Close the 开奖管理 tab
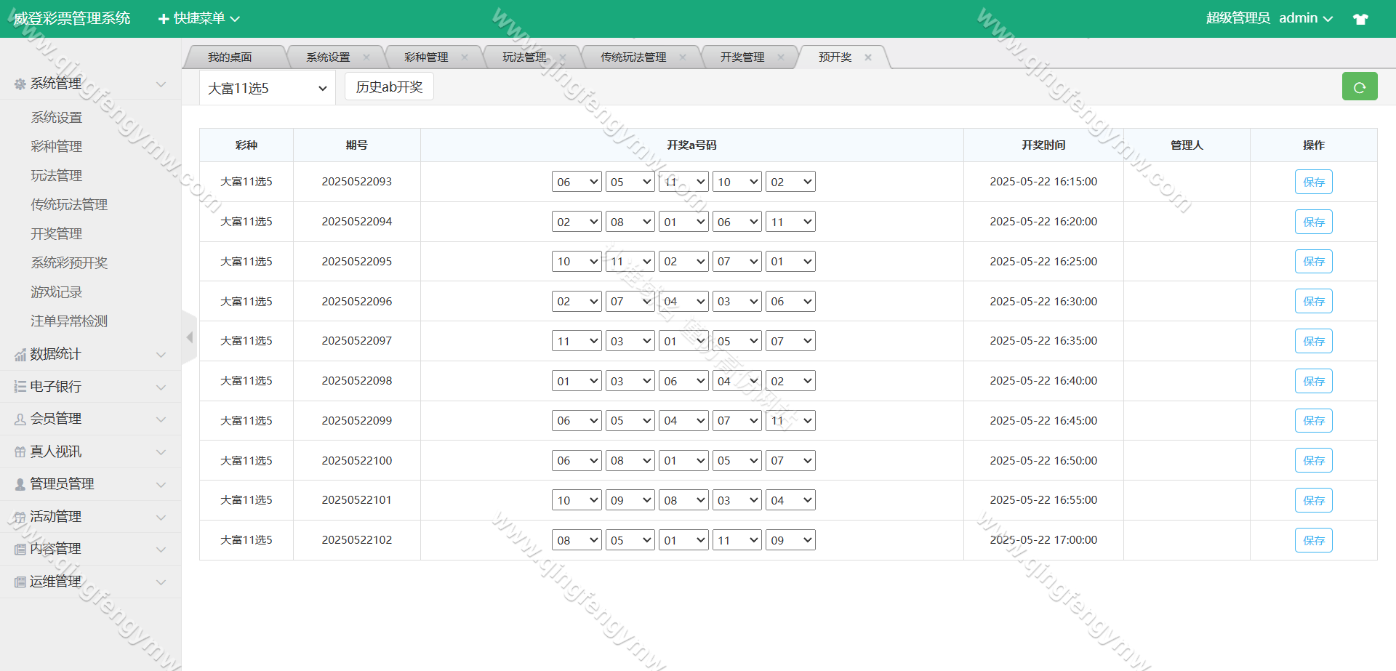Viewport: 1396px width, 671px height. [x=781, y=57]
